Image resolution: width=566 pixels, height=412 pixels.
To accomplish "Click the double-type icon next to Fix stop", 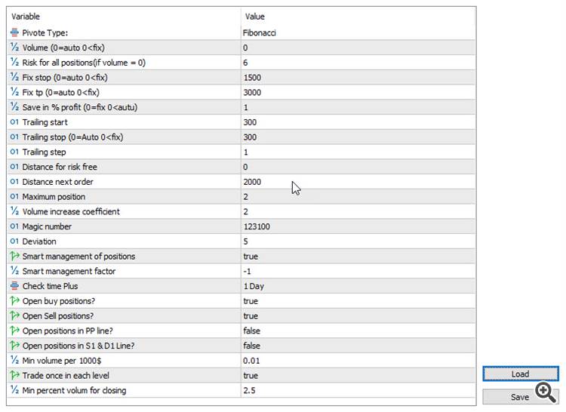I will tap(15, 78).
